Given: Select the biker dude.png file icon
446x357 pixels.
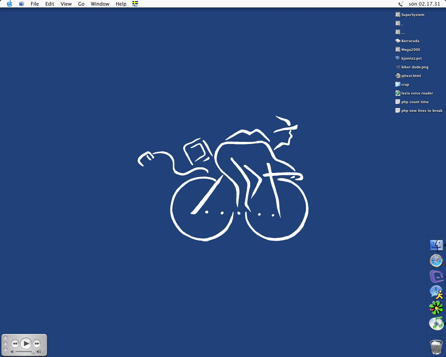Looking at the screenshot, I should coord(398,67).
